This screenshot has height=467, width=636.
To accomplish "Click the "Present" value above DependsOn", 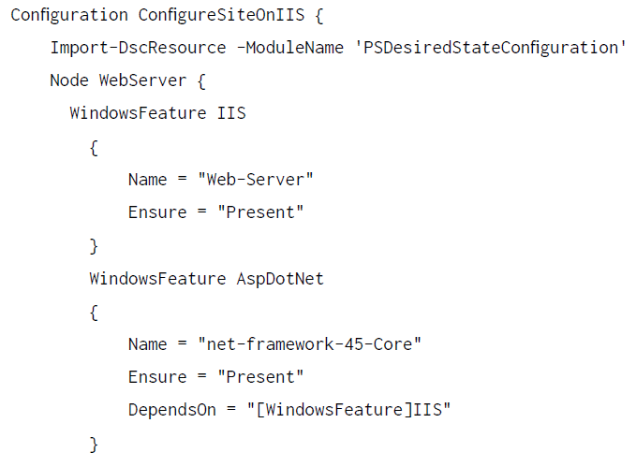I will 260,377.
